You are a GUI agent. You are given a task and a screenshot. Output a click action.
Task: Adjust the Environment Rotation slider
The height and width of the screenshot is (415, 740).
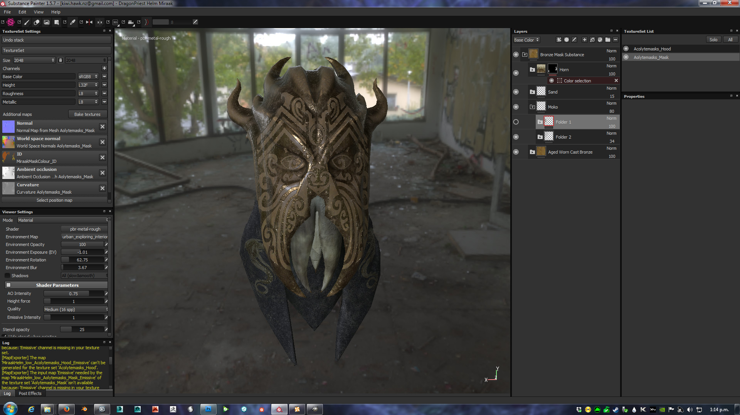[x=82, y=260]
